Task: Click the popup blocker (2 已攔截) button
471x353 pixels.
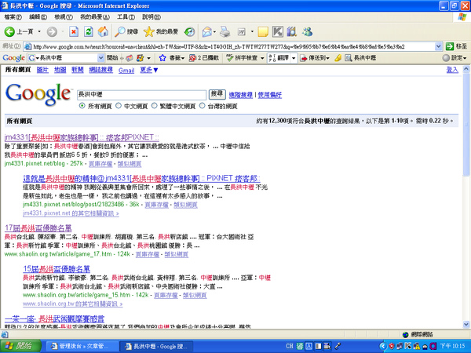Action: coord(203,57)
